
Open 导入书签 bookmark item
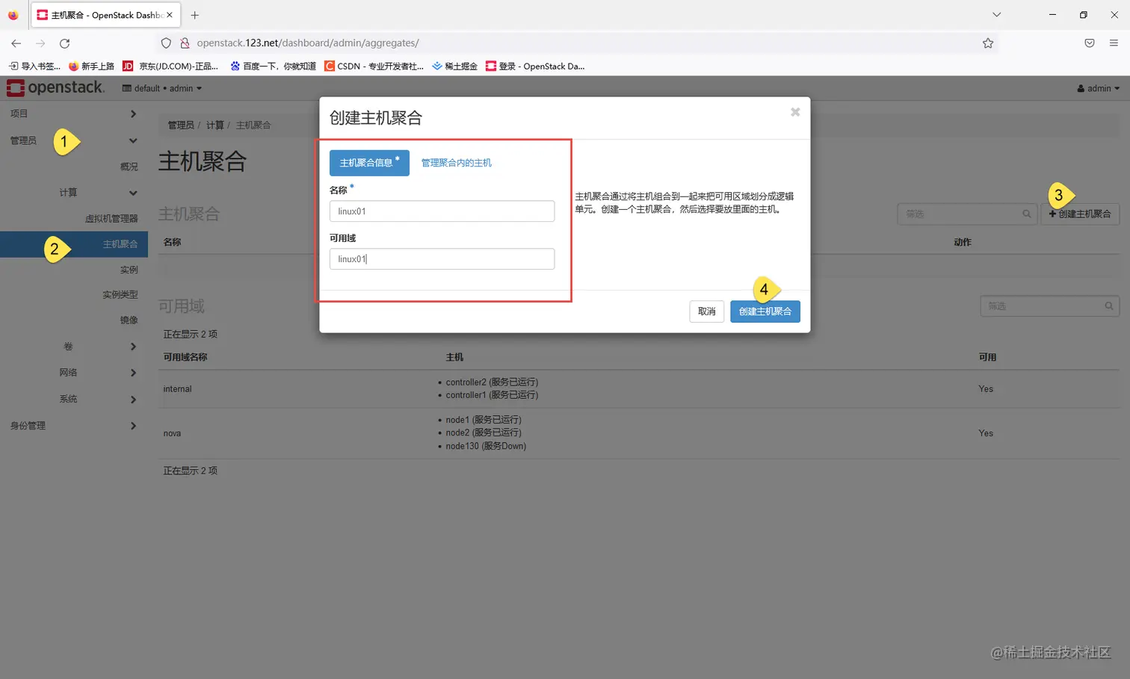tap(34, 66)
